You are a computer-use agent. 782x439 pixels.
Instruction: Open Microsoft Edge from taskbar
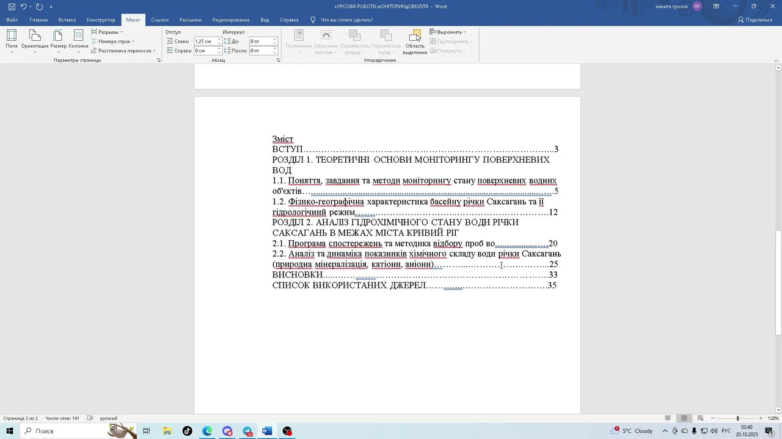point(207,431)
